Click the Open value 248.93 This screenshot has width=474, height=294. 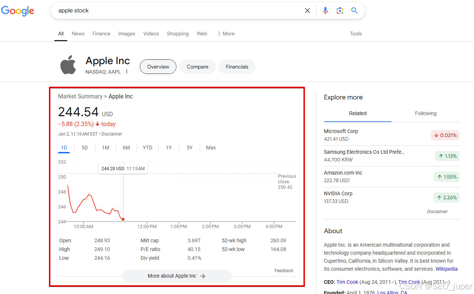pos(102,240)
